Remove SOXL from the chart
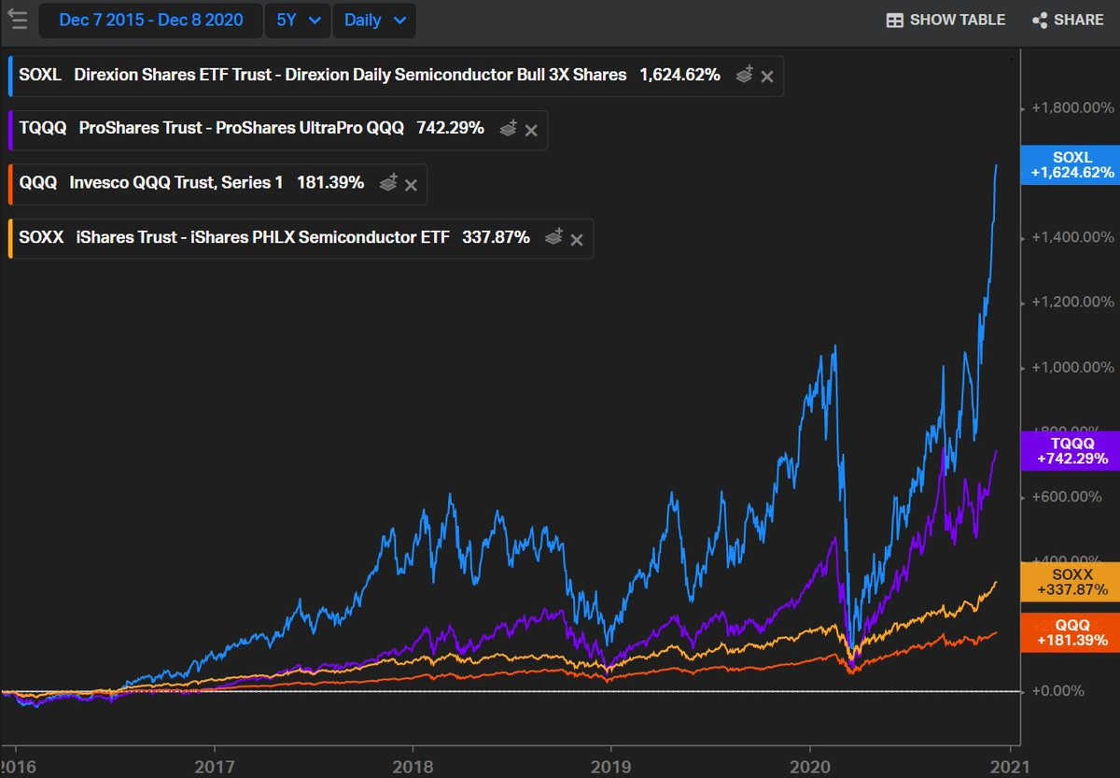The width and height of the screenshot is (1120, 778). coord(767,77)
